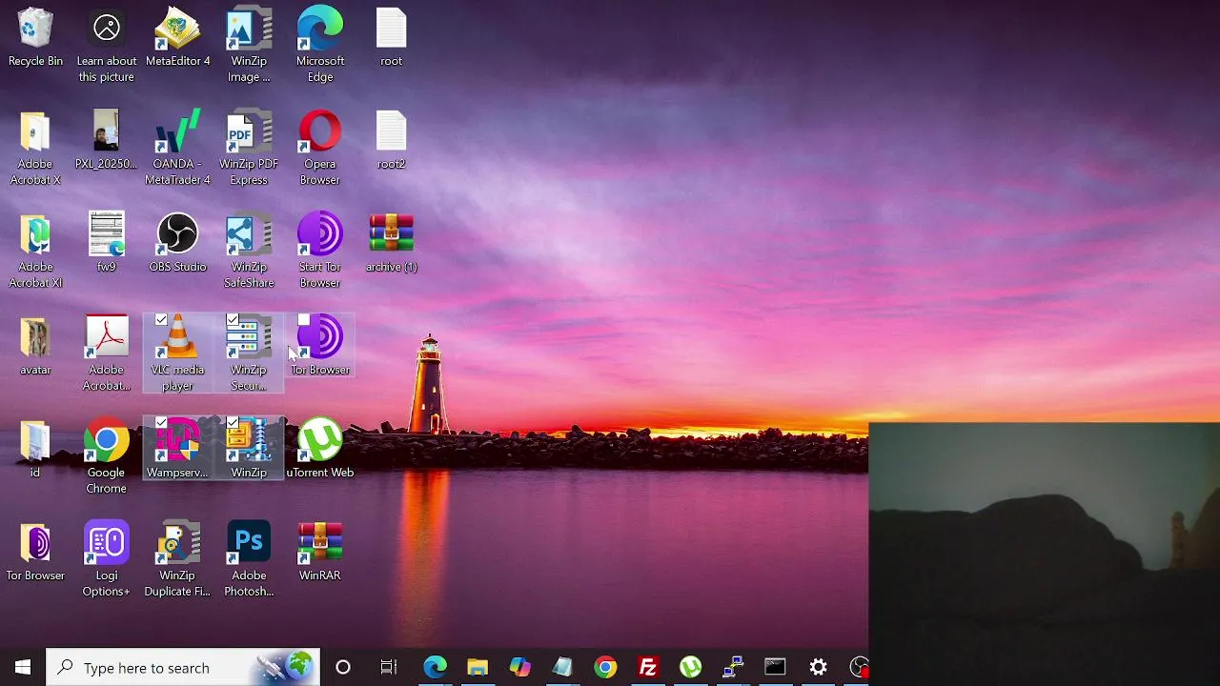
Task: Open File Explorer from the taskbar
Action: (478, 667)
